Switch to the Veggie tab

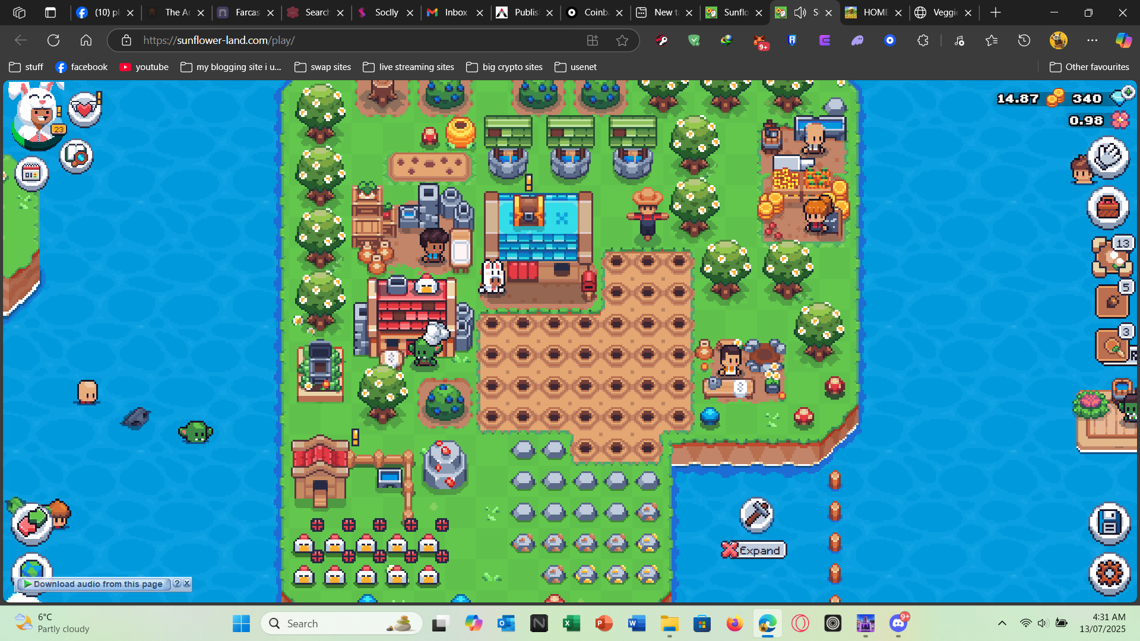coord(945,12)
